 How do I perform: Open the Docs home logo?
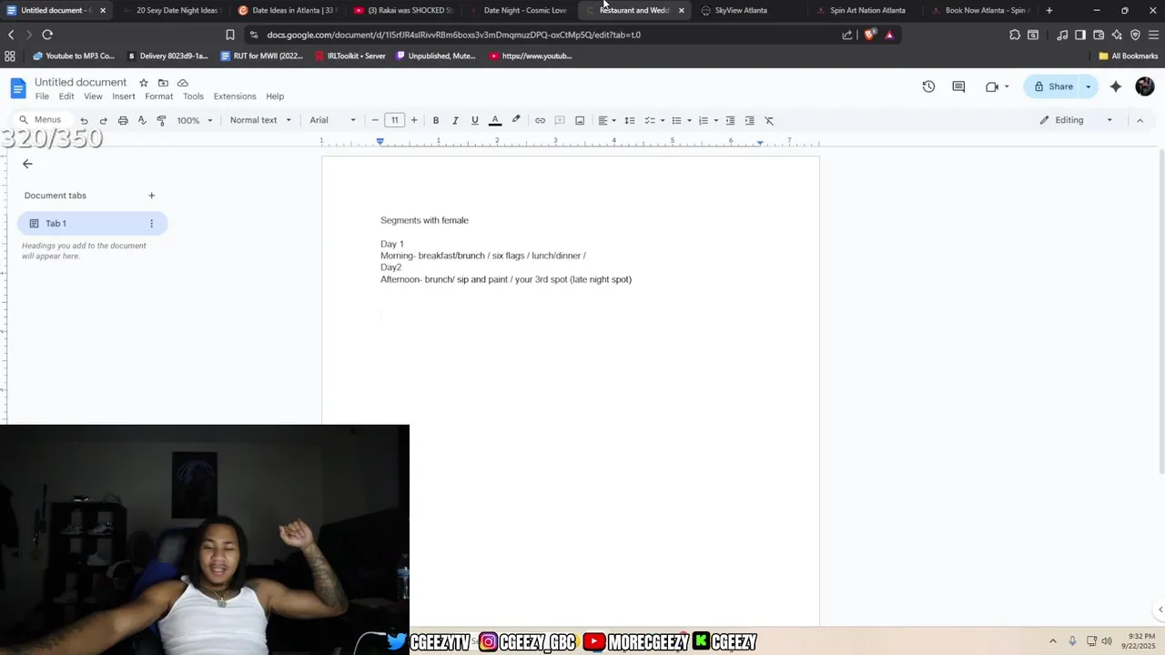coord(17,88)
